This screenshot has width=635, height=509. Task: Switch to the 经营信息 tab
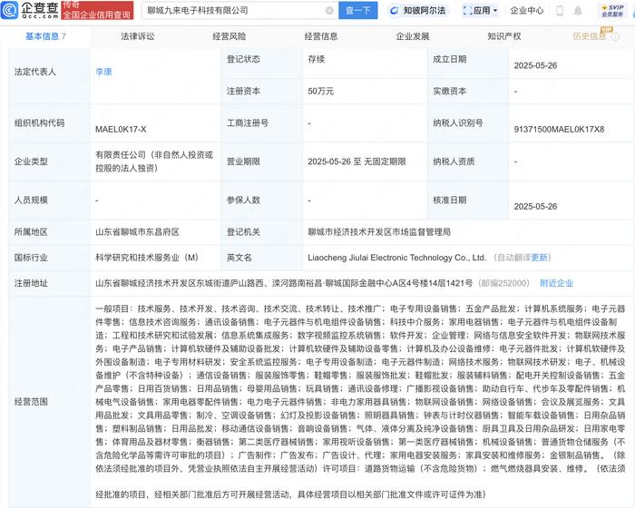pyautogui.click(x=321, y=36)
